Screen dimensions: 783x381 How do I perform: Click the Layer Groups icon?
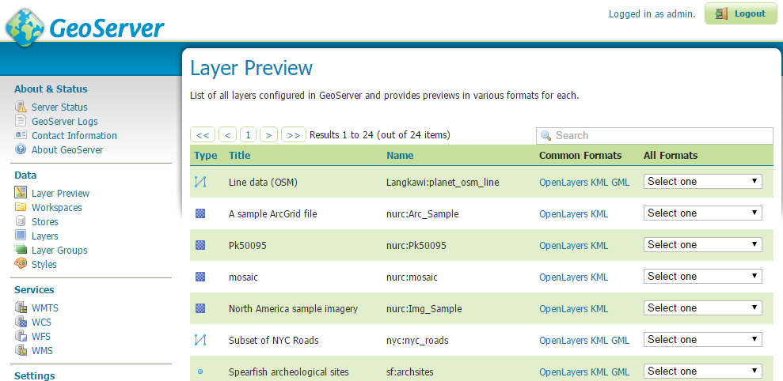21,250
